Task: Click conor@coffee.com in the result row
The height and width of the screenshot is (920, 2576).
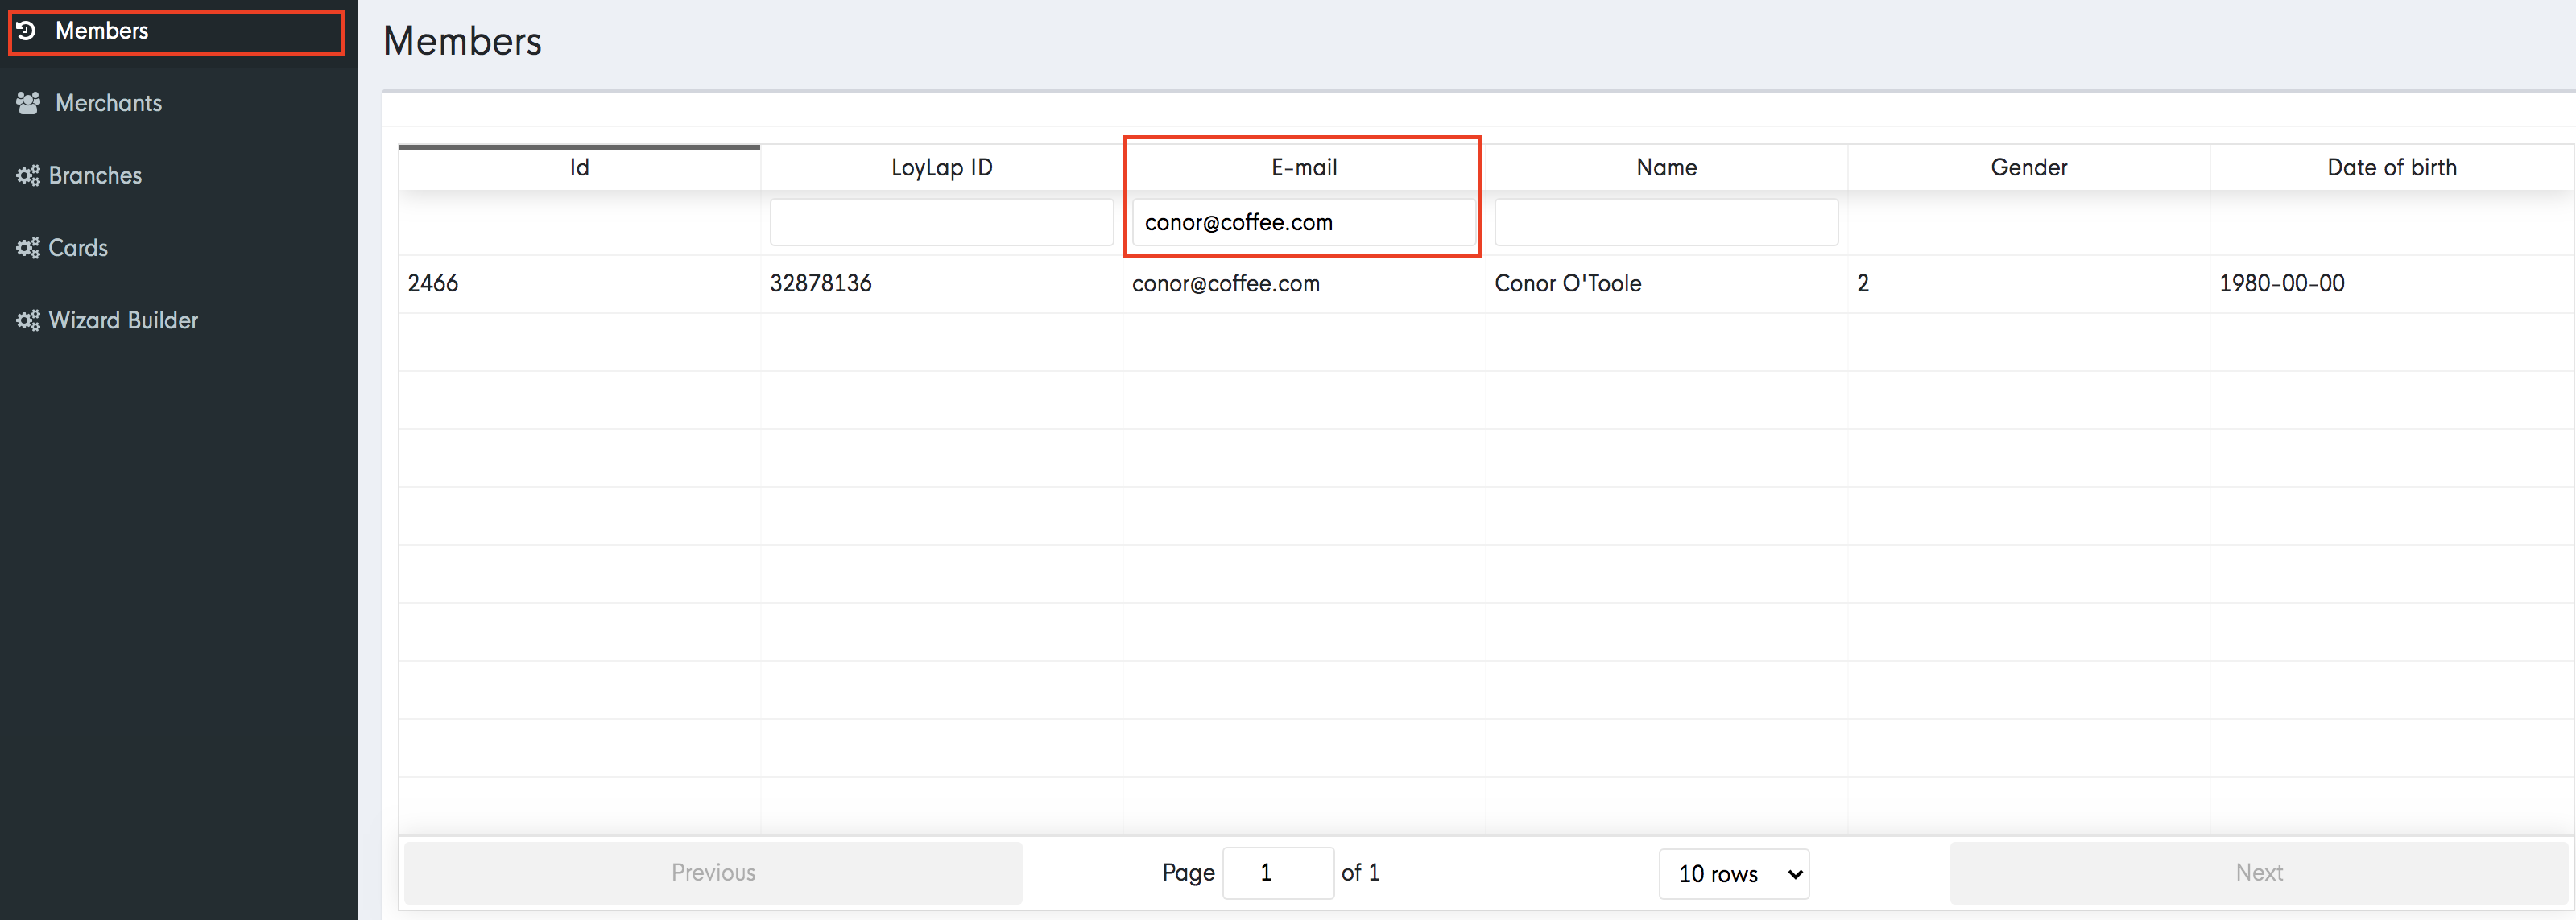Action: (x=1226, y=283)
